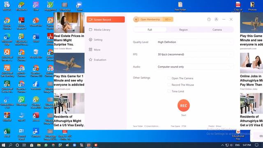This screenshot has width=263, height=148.
Task: Select the Contacts desktop shortcut
Action: [x=36, y=132]
